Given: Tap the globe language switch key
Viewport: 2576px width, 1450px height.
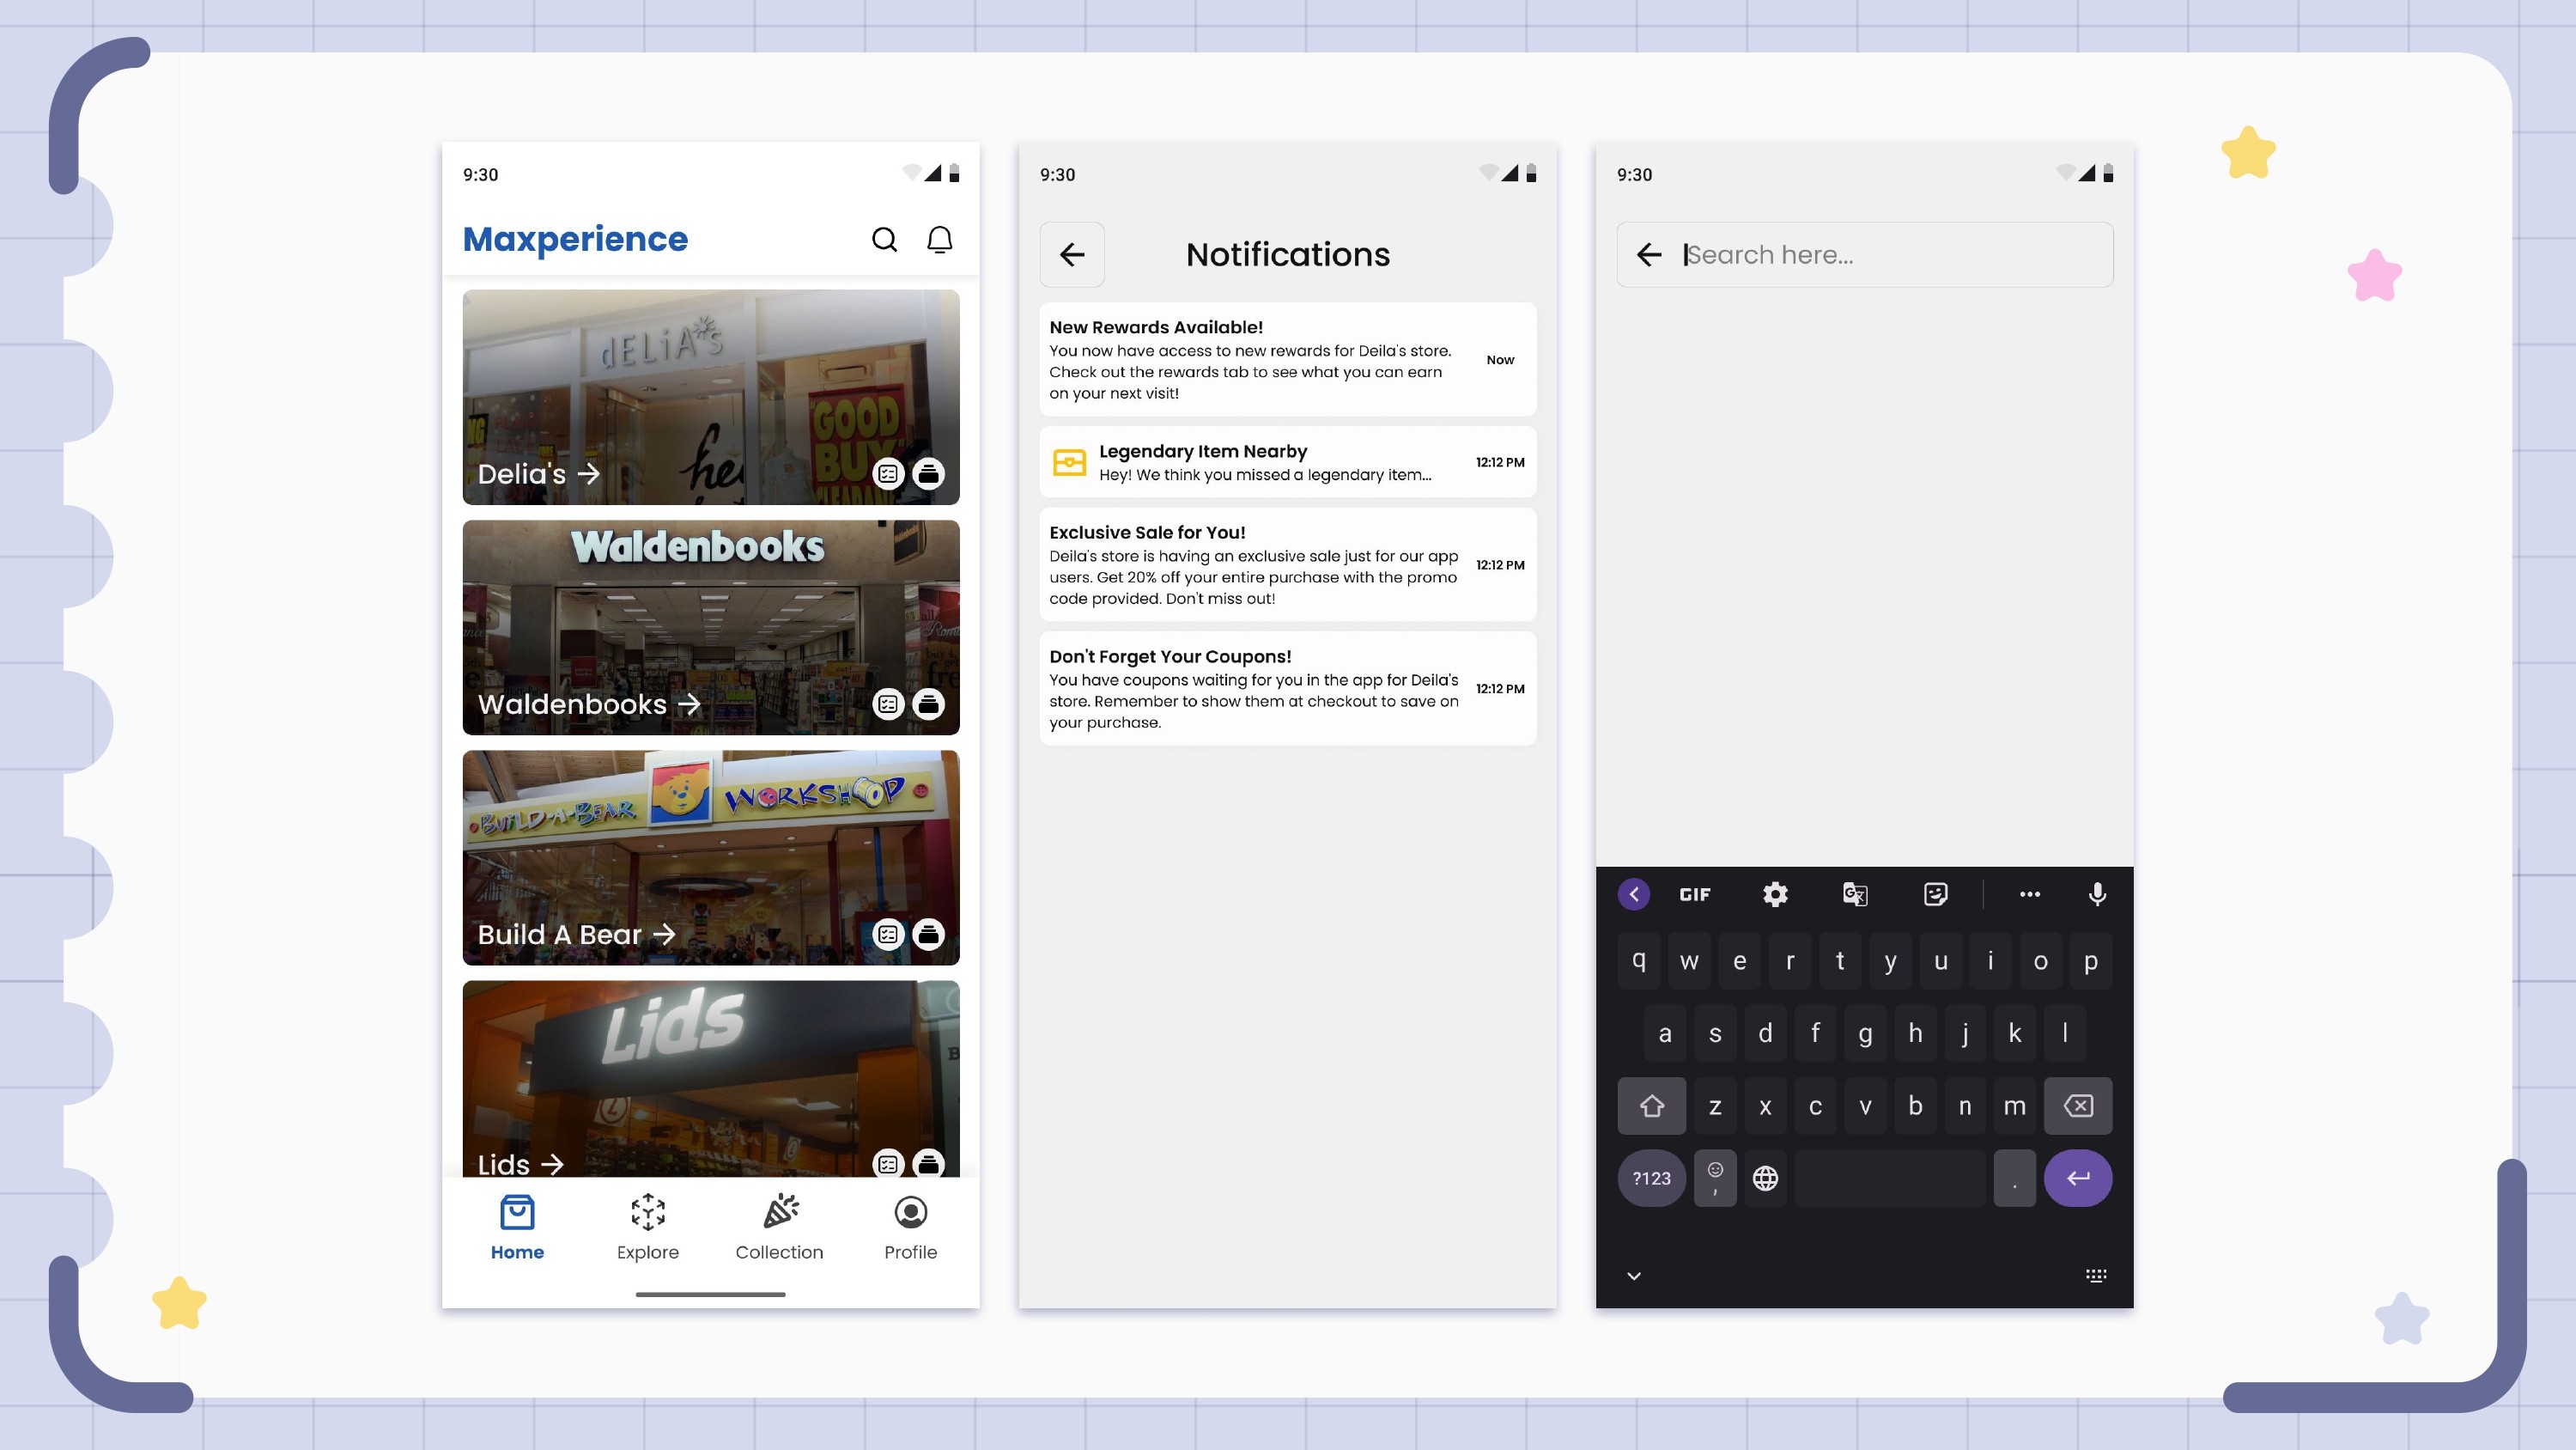Looking at the screenshot, I should click(1766, 1178).
